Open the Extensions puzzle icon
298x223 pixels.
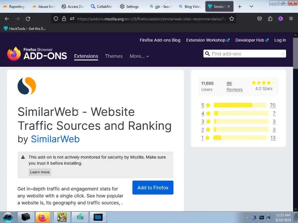pyautogui.click(x=270, y=19)
